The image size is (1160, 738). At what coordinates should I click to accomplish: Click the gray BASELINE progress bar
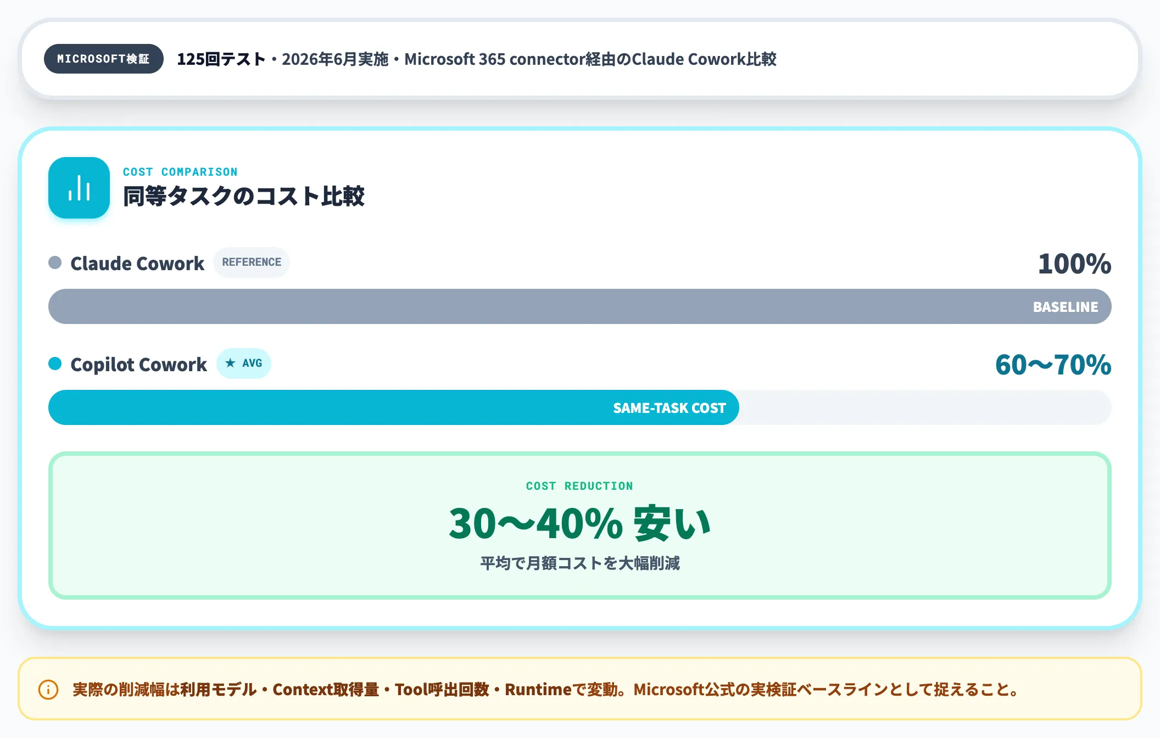point(580,306)
